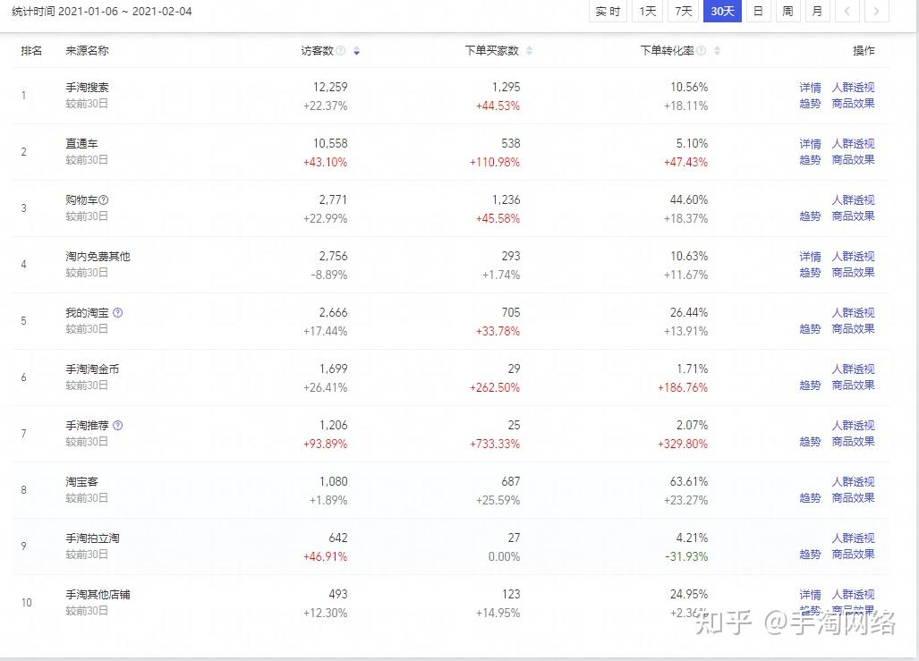Open 人群透视 for 淘内免费其他

853,257
